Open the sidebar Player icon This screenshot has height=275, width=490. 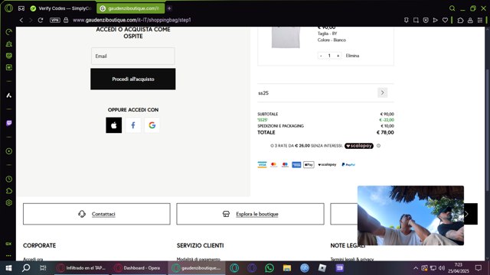coord(8,151)
